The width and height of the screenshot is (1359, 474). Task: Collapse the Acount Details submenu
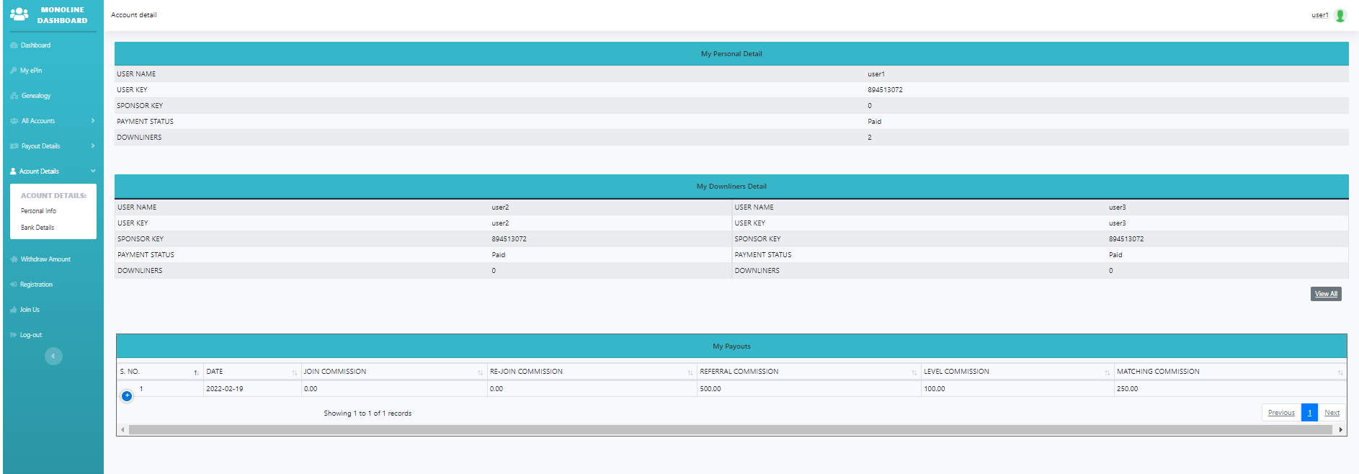pyautogui.click(x=92, y=171)
